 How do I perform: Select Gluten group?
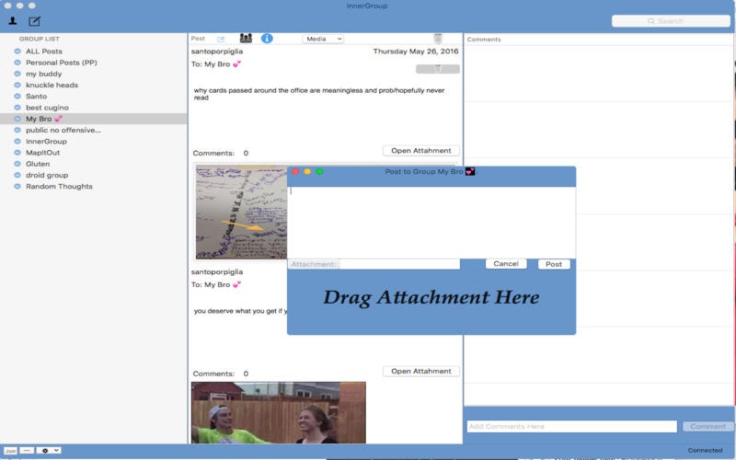(x=38, y=164)
